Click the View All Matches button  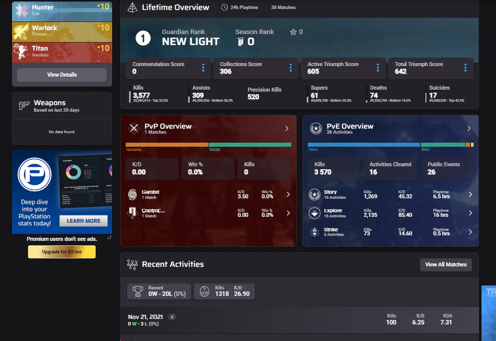coord(445,264)
